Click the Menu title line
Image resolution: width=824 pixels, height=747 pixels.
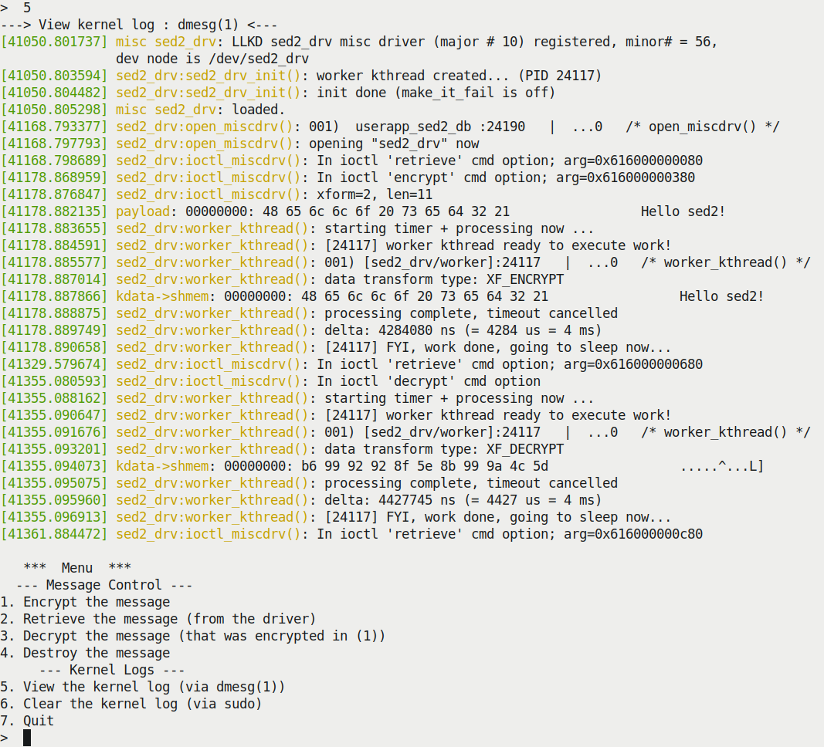click(x=77, y=567)
